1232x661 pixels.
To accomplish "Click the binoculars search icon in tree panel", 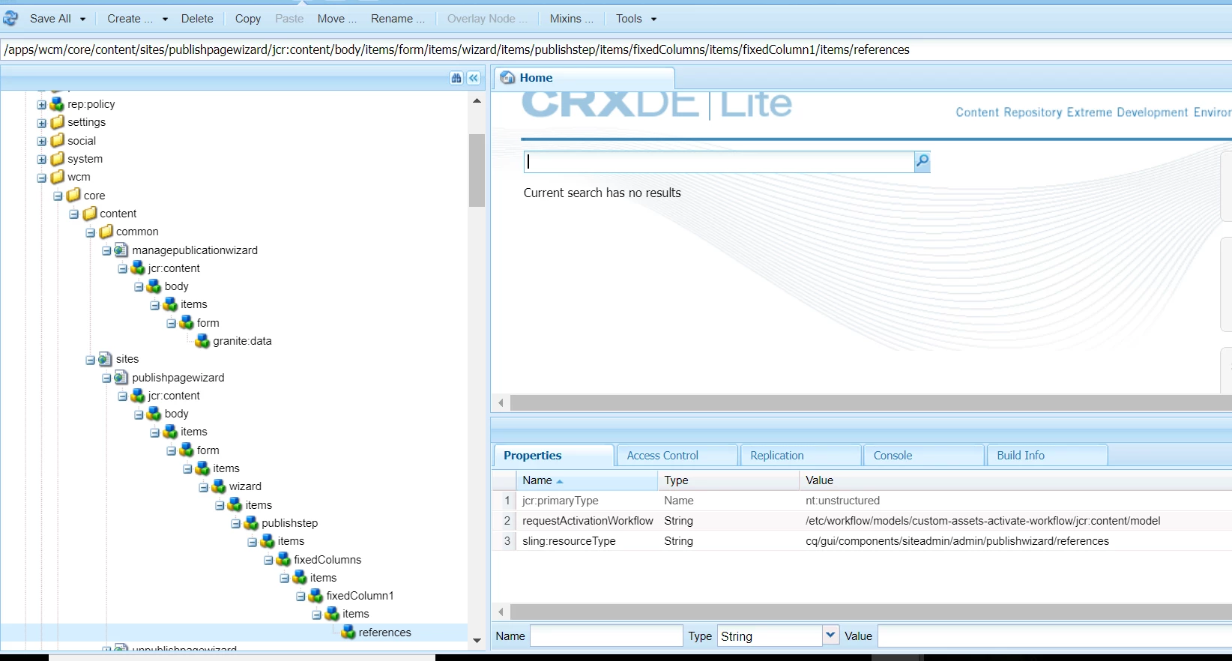I will (x=456, y=78).
